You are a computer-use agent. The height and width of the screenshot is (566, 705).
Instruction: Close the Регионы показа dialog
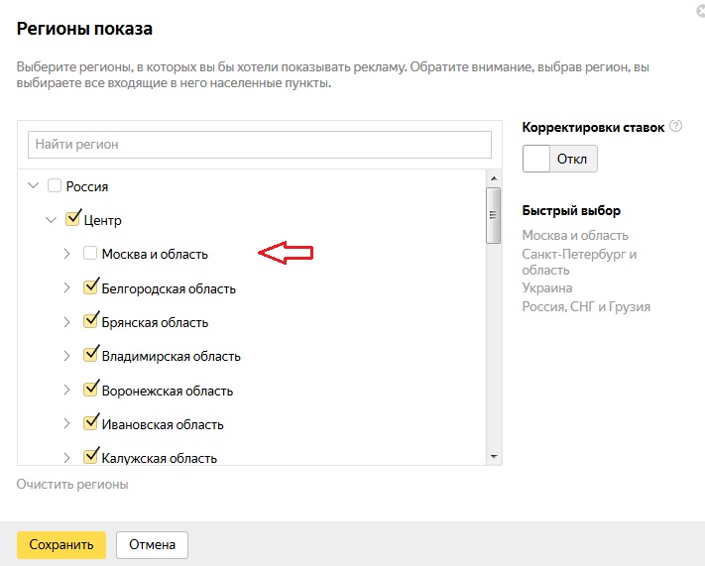point(700,11)
